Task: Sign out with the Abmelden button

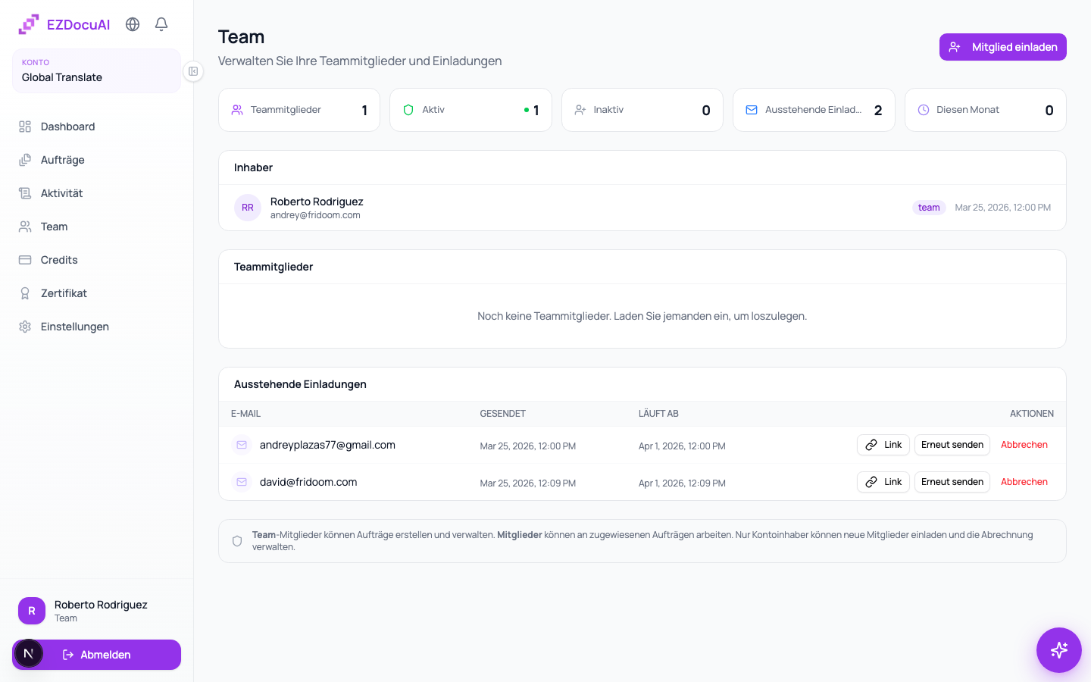Action: click(x=96, y=655)
